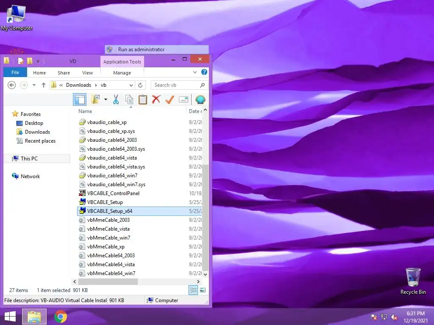Image resolution: width=434 pixels, height=325 pixels.
Task: Select VBCABLE_ControlPanel application
Action: pyautogui.click(x=113, y=193)
